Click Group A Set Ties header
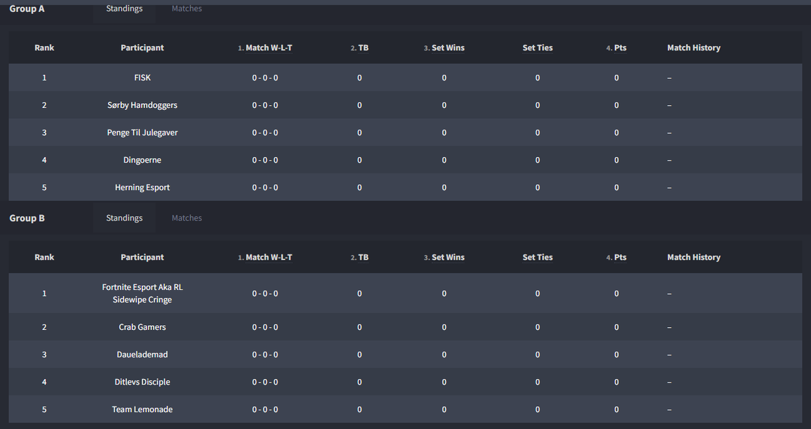The width and height of the screenshot is (811, 429). (538, 48)
